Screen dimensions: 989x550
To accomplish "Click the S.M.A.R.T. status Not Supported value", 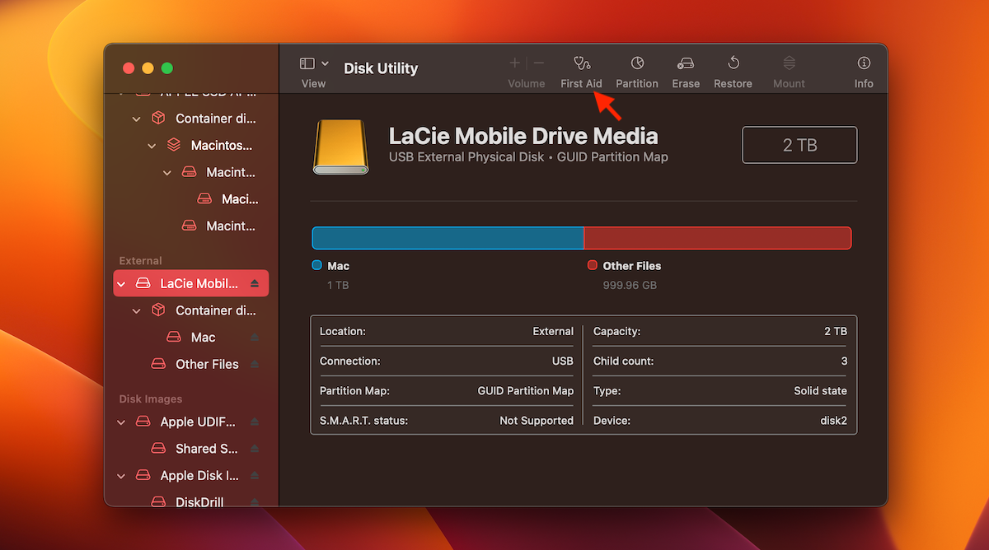I will [537, 421].
